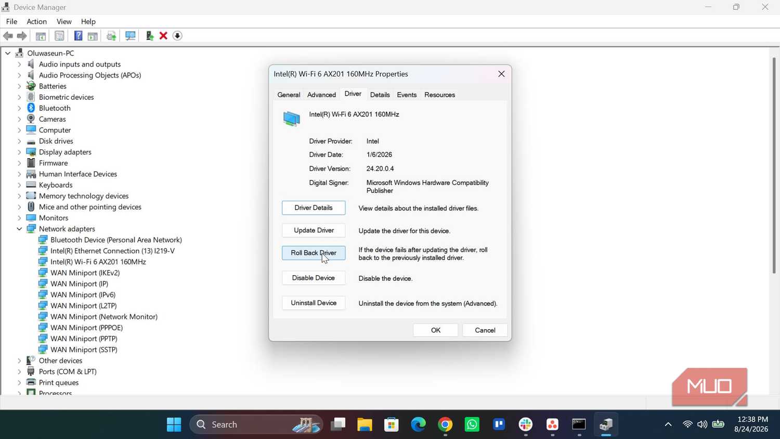Open File Explorer from the taskbar
The width and height of the screenshot is (780, 439).
pyautogui.click(x=365, y=424)
